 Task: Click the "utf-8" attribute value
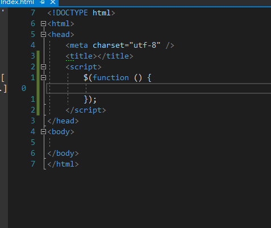coord(145,45)
